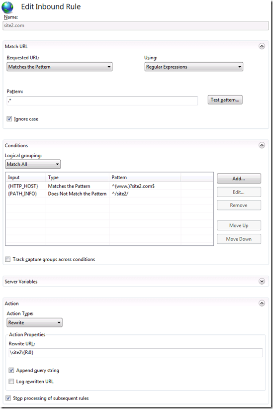Collapse the Conditions section chevron
This screenshot has width=273, height=409.
pyautogui.click(x=262, y=145)
